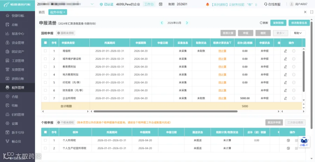Open 小畅 AI robot assistant
Viewport: 315px width, 162px height.
[x=304, y=141]
